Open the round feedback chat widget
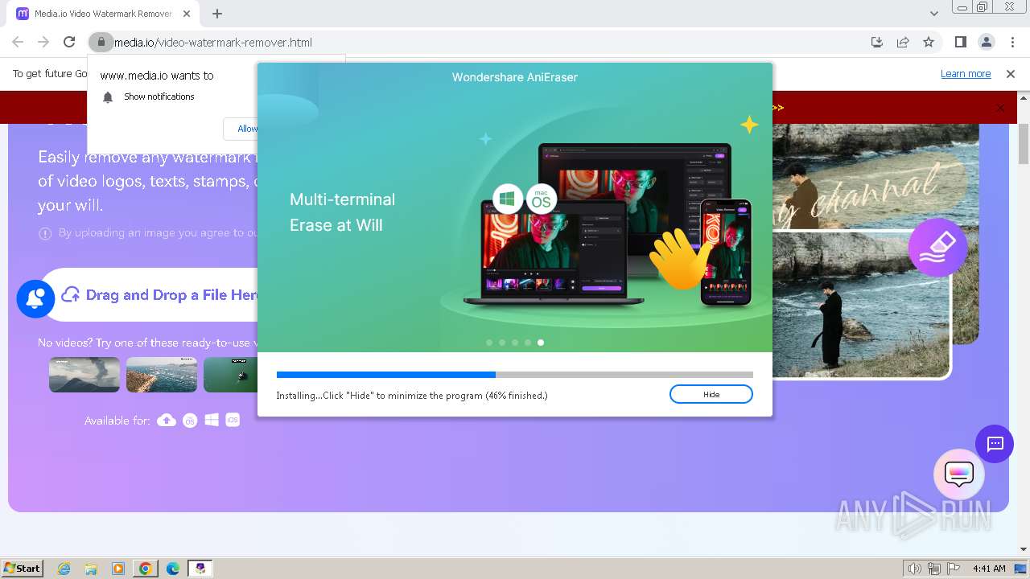The image size is (1030, 579). [x=958, y=474]
